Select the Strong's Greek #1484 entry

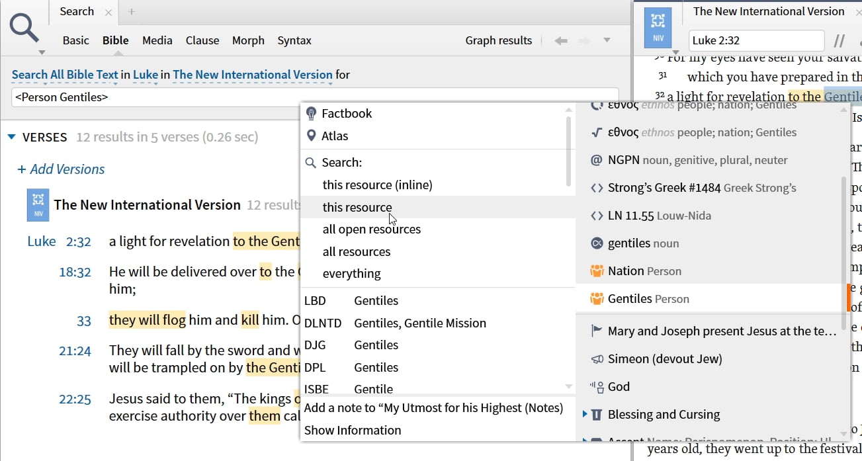pos(693,188)
